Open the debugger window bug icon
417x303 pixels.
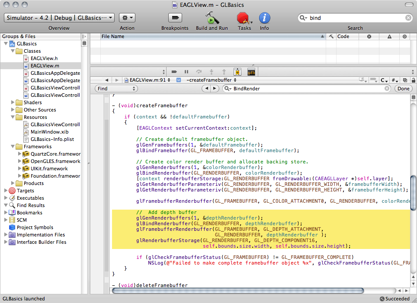click(237, 72)
